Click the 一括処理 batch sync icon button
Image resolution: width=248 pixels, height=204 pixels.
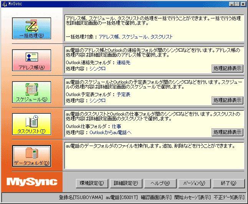pyautogui.click(x=31, y=28)
